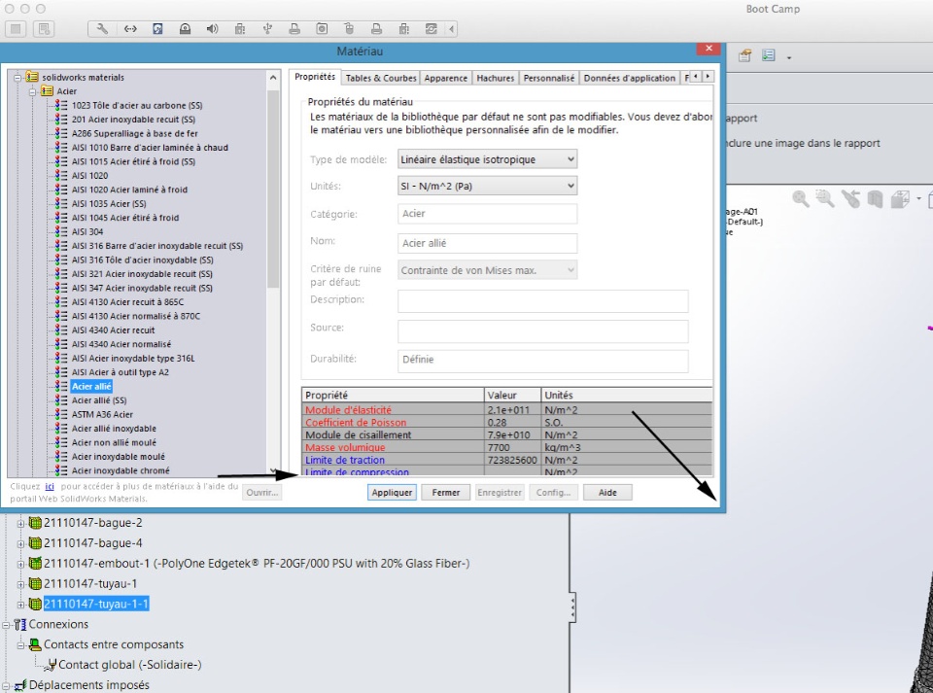The width and height of the screenshot is (933, 693).
Task: Select Acier inoxydable chromé material
Action: click(121, 470)
